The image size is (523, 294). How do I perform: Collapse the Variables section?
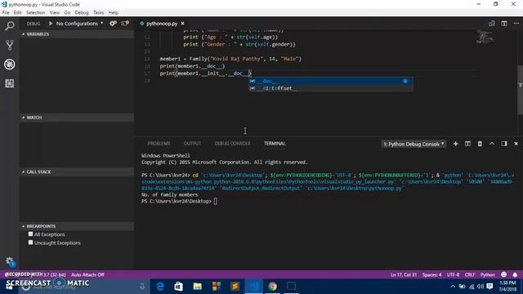(77, 34)
